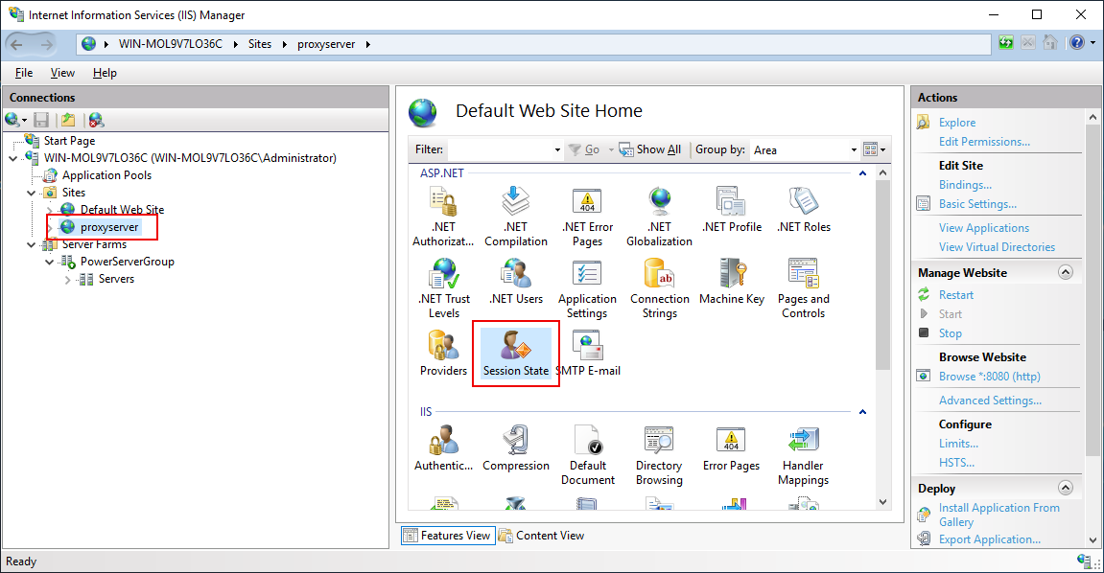Click Edit Permissions link
This screenshot has width=1104, height=573.
coord(983,141)
